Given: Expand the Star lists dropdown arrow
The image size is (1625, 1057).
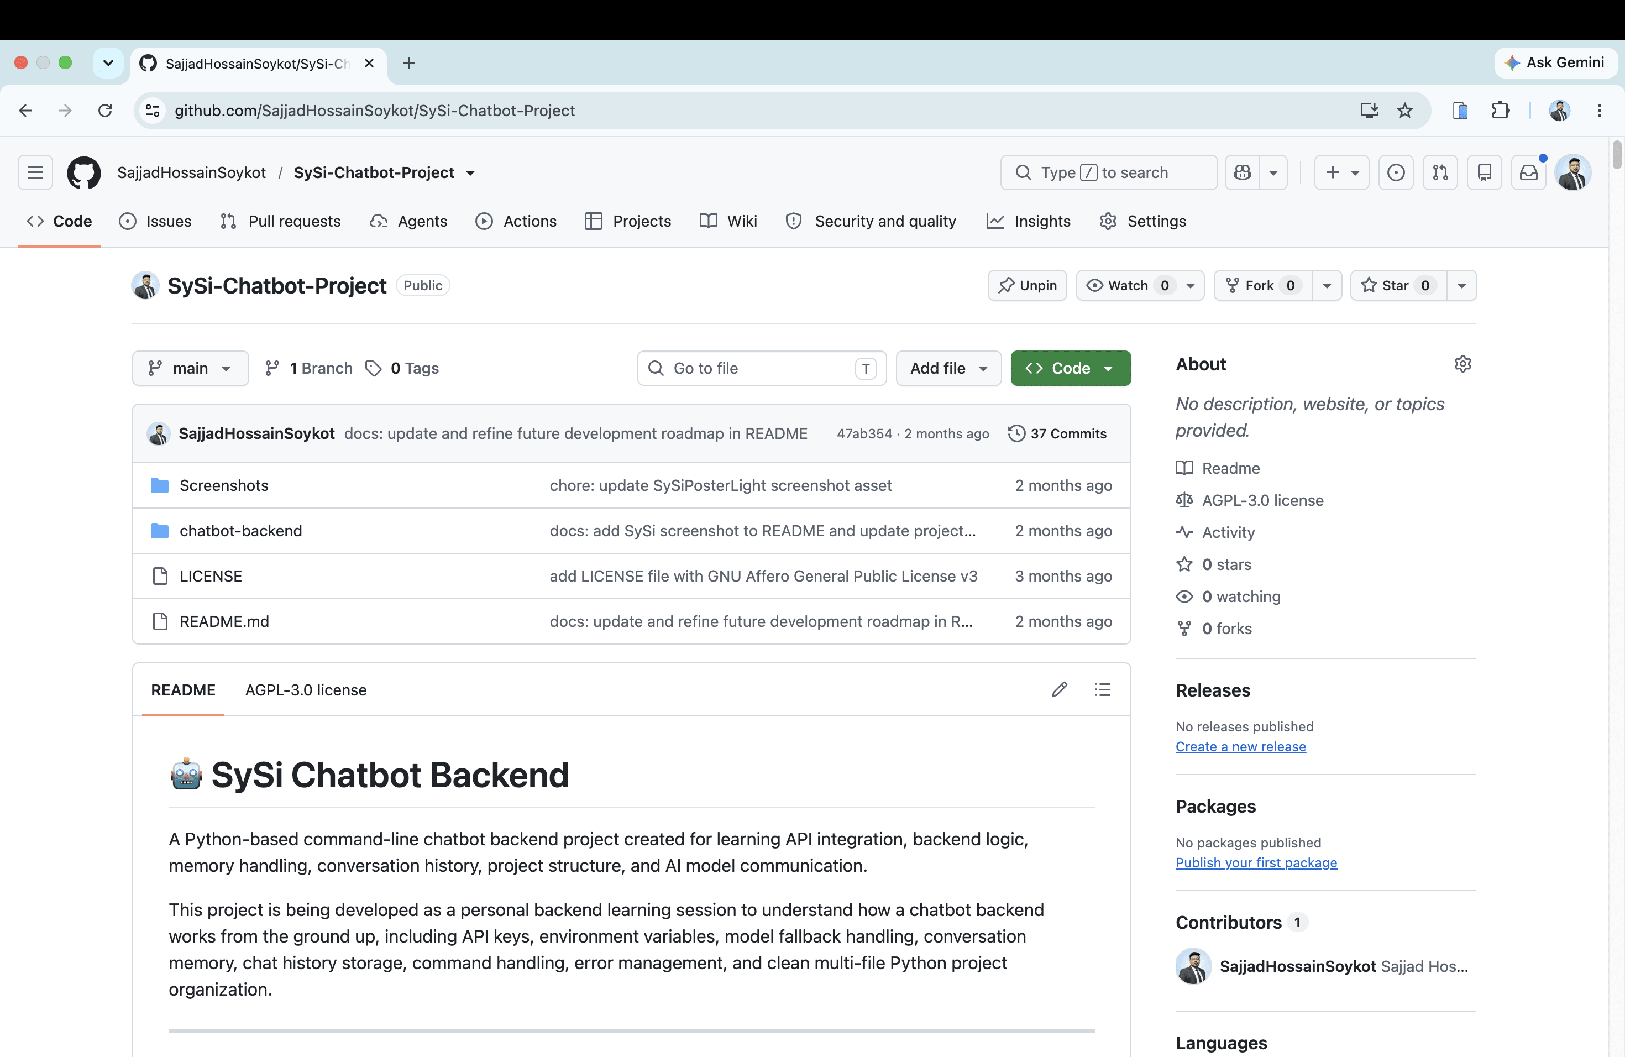Looking at the screenshot, I should (1462, 285).
